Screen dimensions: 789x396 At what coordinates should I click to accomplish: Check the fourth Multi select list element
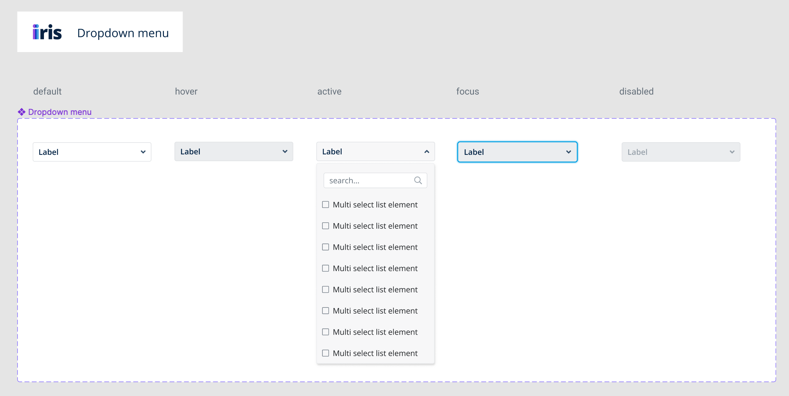pyautogui.click(x=325, y=268)
